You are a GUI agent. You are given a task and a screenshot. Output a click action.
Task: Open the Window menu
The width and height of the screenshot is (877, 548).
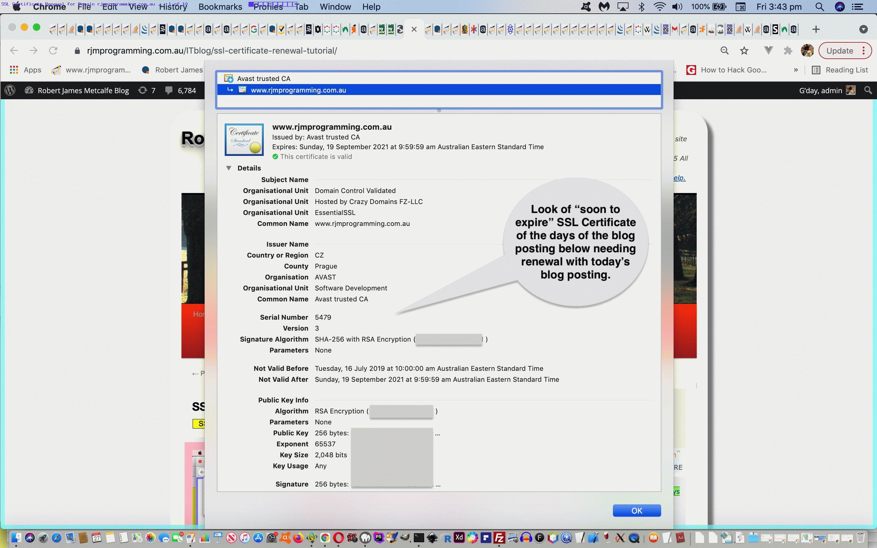pyautogui.click(x=335, y=6)
